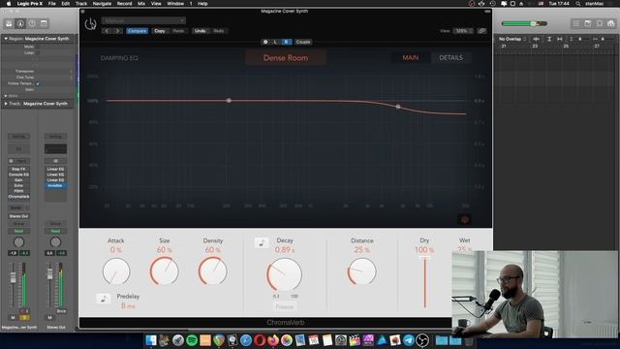This screenshot has height=349, width=620.
Task: Open automation mode Read on synth strip
Action: [18, 231]
